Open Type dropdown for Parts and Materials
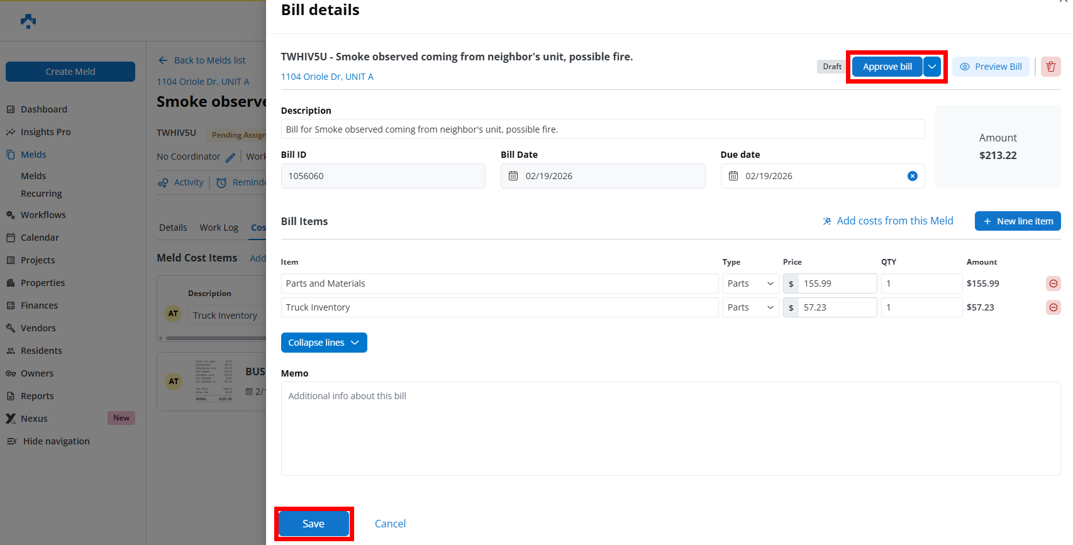1073x545 pixels. [750, 284]
